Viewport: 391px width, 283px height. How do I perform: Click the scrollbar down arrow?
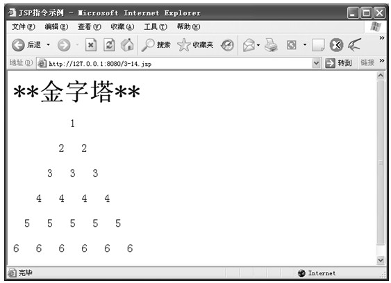tap(381, 260)
